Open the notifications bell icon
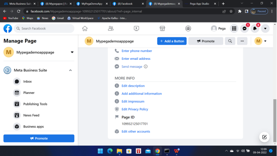The height and width of the screenshot is (156, 277). point(255,28)
